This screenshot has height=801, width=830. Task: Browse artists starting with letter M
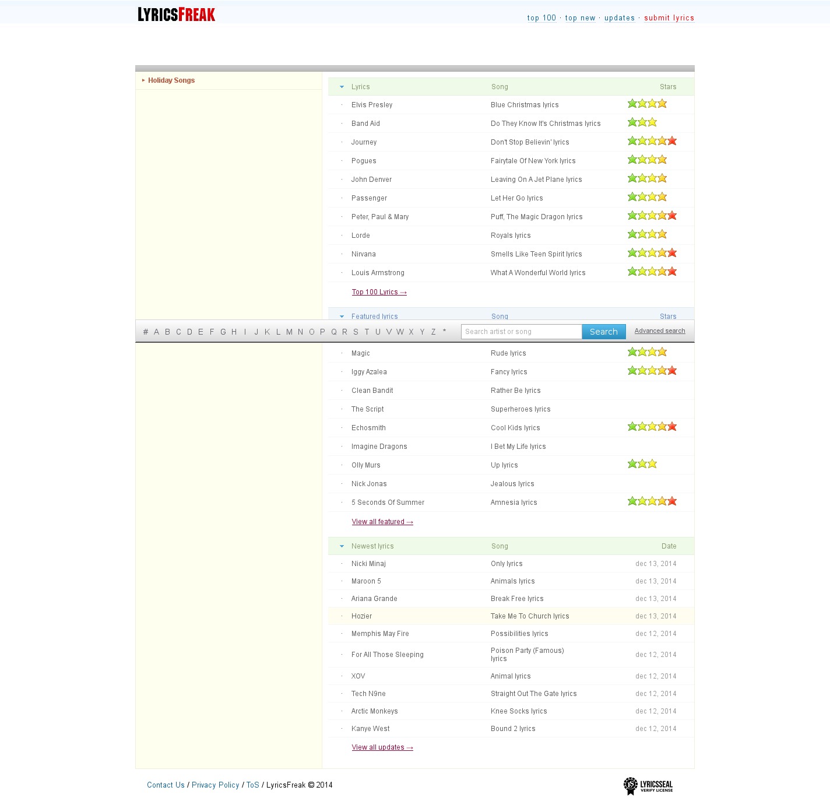point(289,332)
